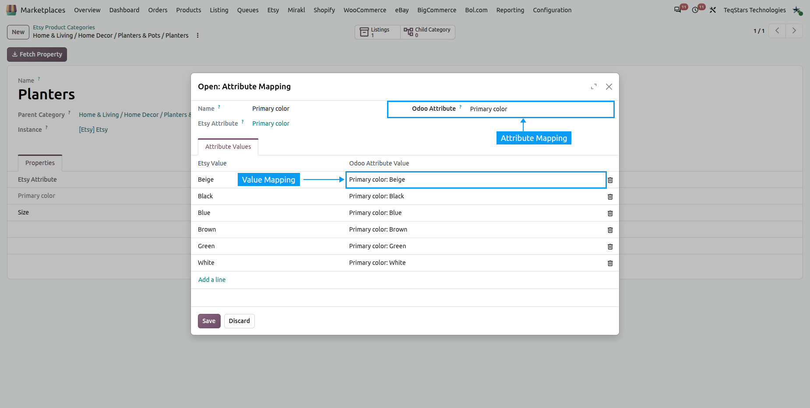
Task: Open the Odoo Attribute dropdown field
Action: coord(540,109)
